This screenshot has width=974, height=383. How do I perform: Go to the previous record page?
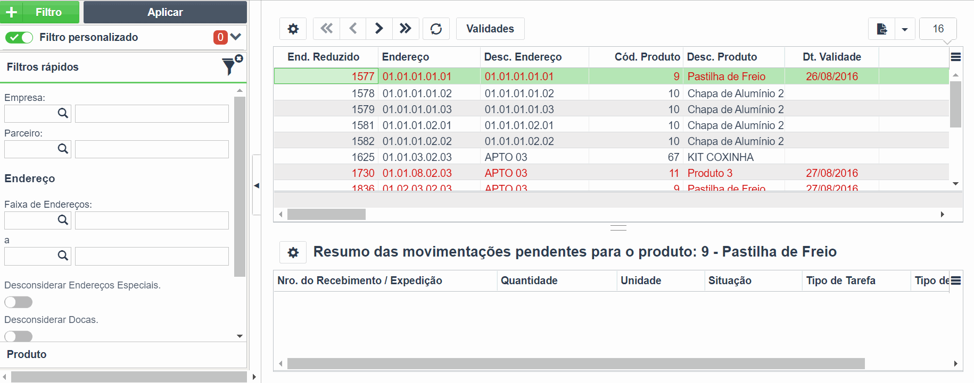pos(353,29)
